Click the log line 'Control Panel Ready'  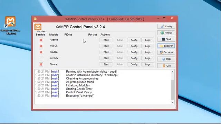coord(79,92)
